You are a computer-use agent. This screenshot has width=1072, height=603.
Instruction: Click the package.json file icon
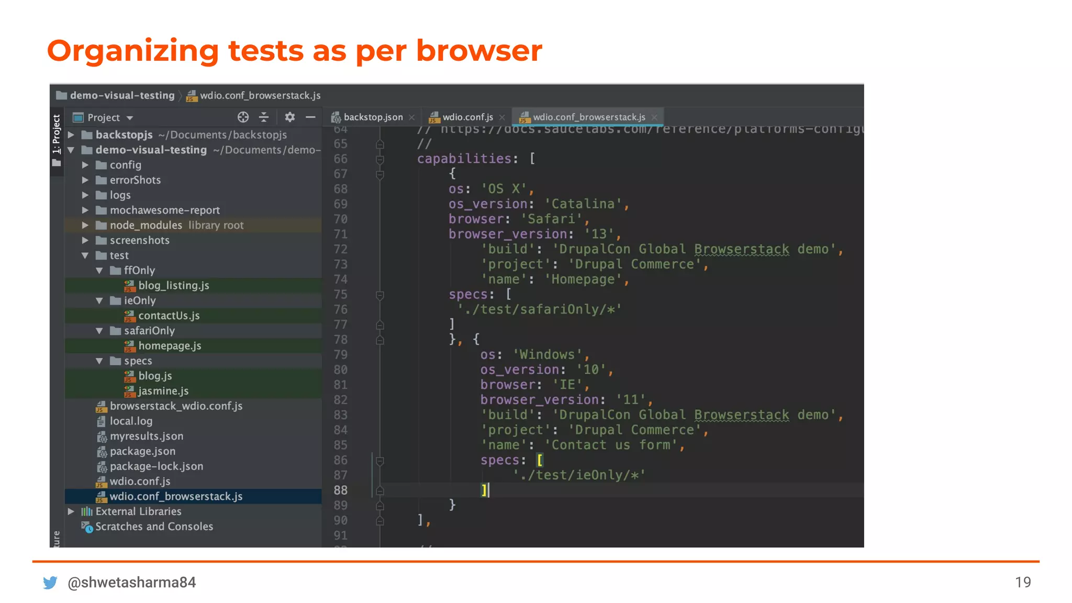(102, 452)
